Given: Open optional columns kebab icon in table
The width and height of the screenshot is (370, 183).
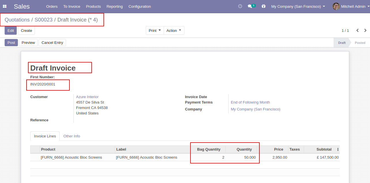Looking at the screenshot, I should coord(338,149).
